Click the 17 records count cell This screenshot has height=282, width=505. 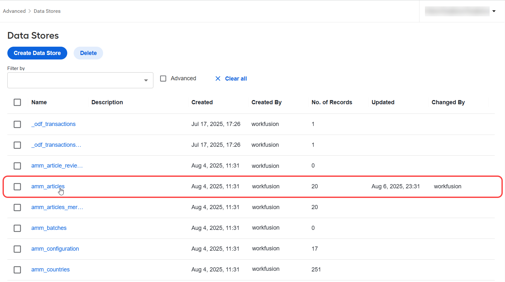(315, 249)
